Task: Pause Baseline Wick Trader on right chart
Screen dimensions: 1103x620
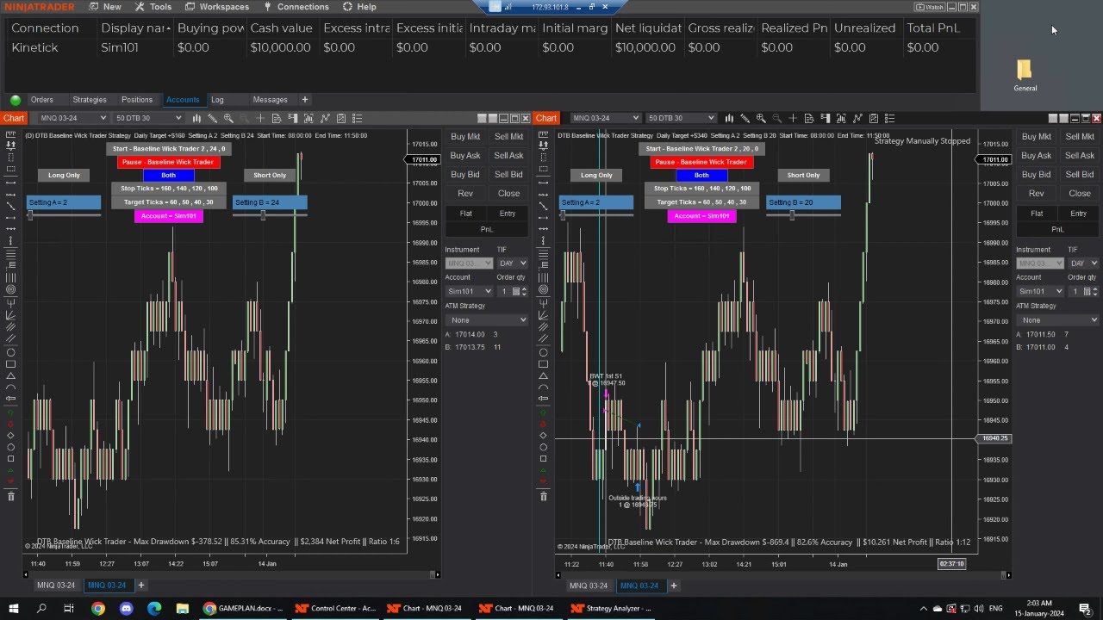Action: click(701, 162)
